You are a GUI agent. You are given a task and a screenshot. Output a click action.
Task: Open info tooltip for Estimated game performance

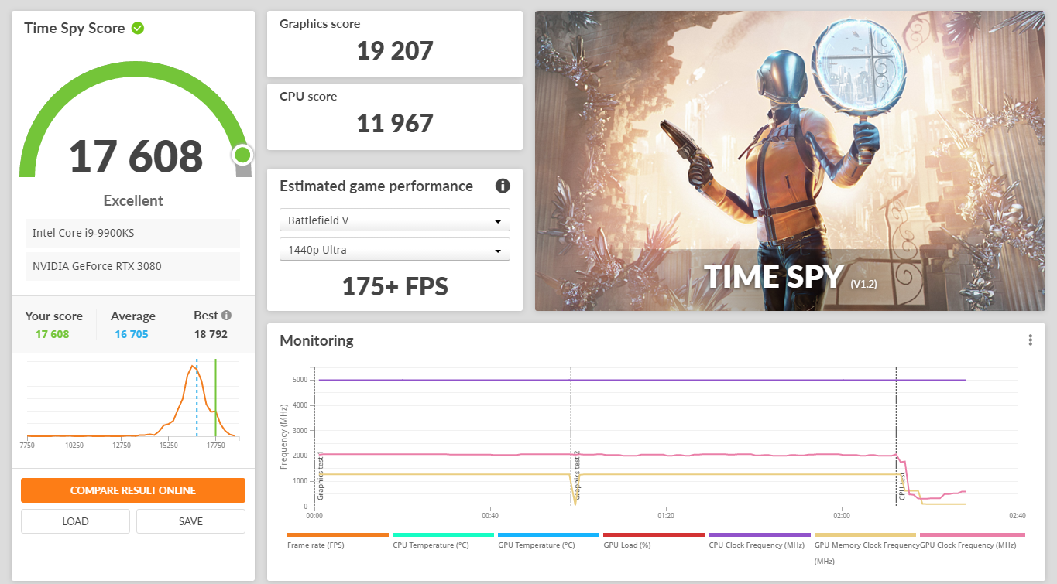tap(503, 186)
